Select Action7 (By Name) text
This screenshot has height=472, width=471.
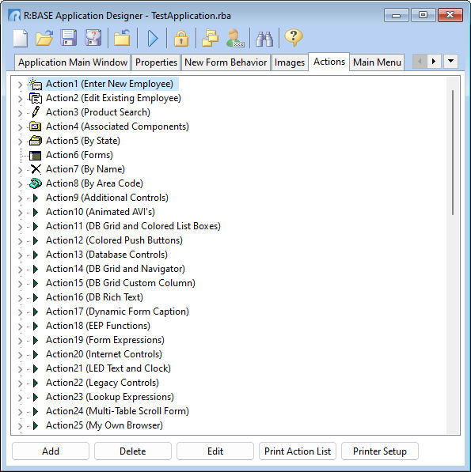[x=85, y=169]
